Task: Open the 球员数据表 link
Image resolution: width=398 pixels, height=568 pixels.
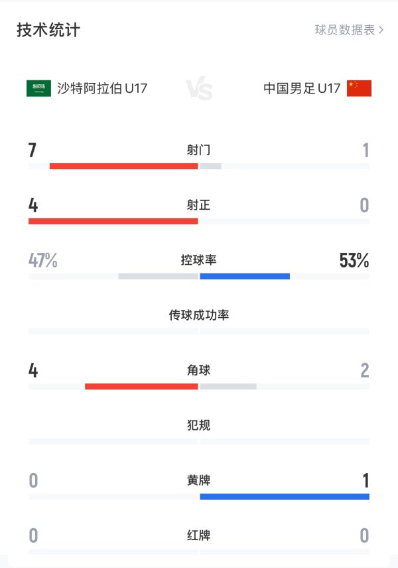Action: click(x=345, y=30)
